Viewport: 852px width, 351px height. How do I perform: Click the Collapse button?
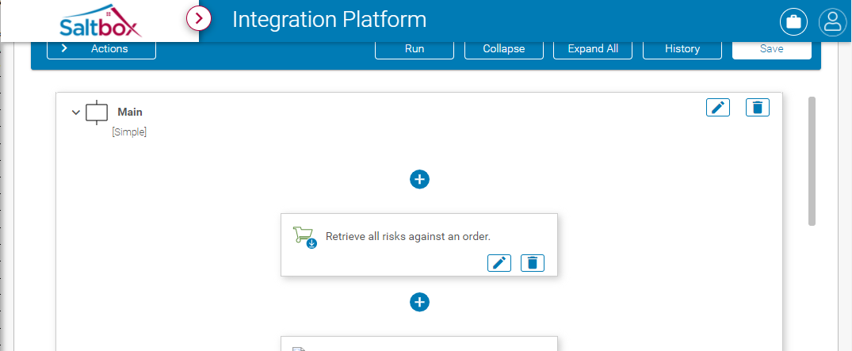(x=504, y=49)
